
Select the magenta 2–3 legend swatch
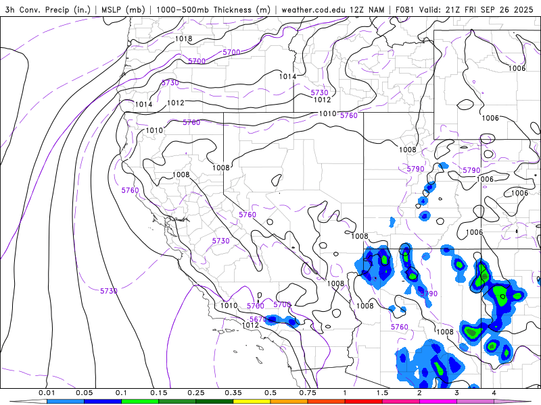438,402
